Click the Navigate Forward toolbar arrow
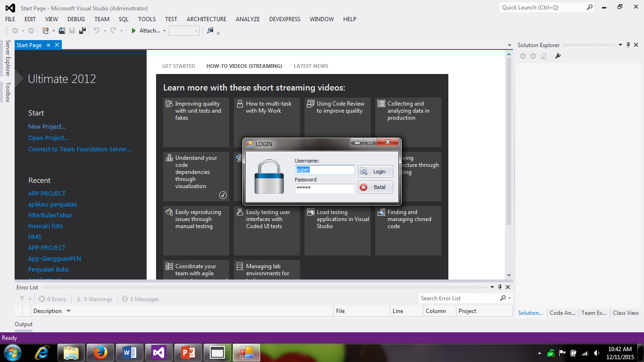The height and width of the screenshot is (362, 644). coord(31,31)
